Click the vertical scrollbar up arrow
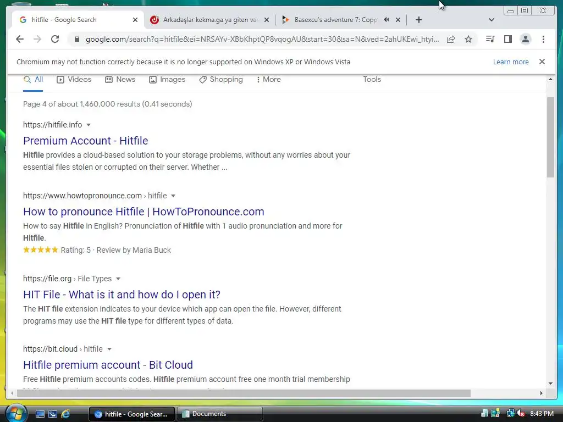 [x=550, y=79]
